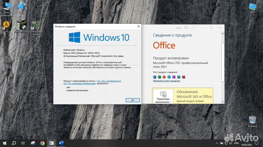Click the 'название организации' text

pyautogui.click(x=77, y=90)
